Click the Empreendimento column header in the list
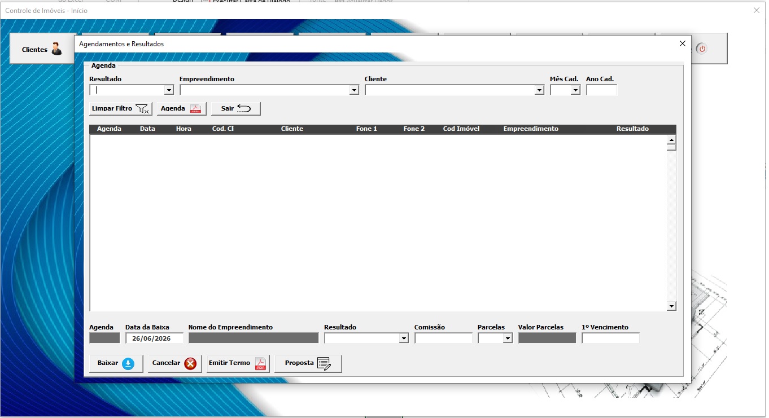This screenshot has width=769, height=418. pyautogui.click(x=531, y=129)
